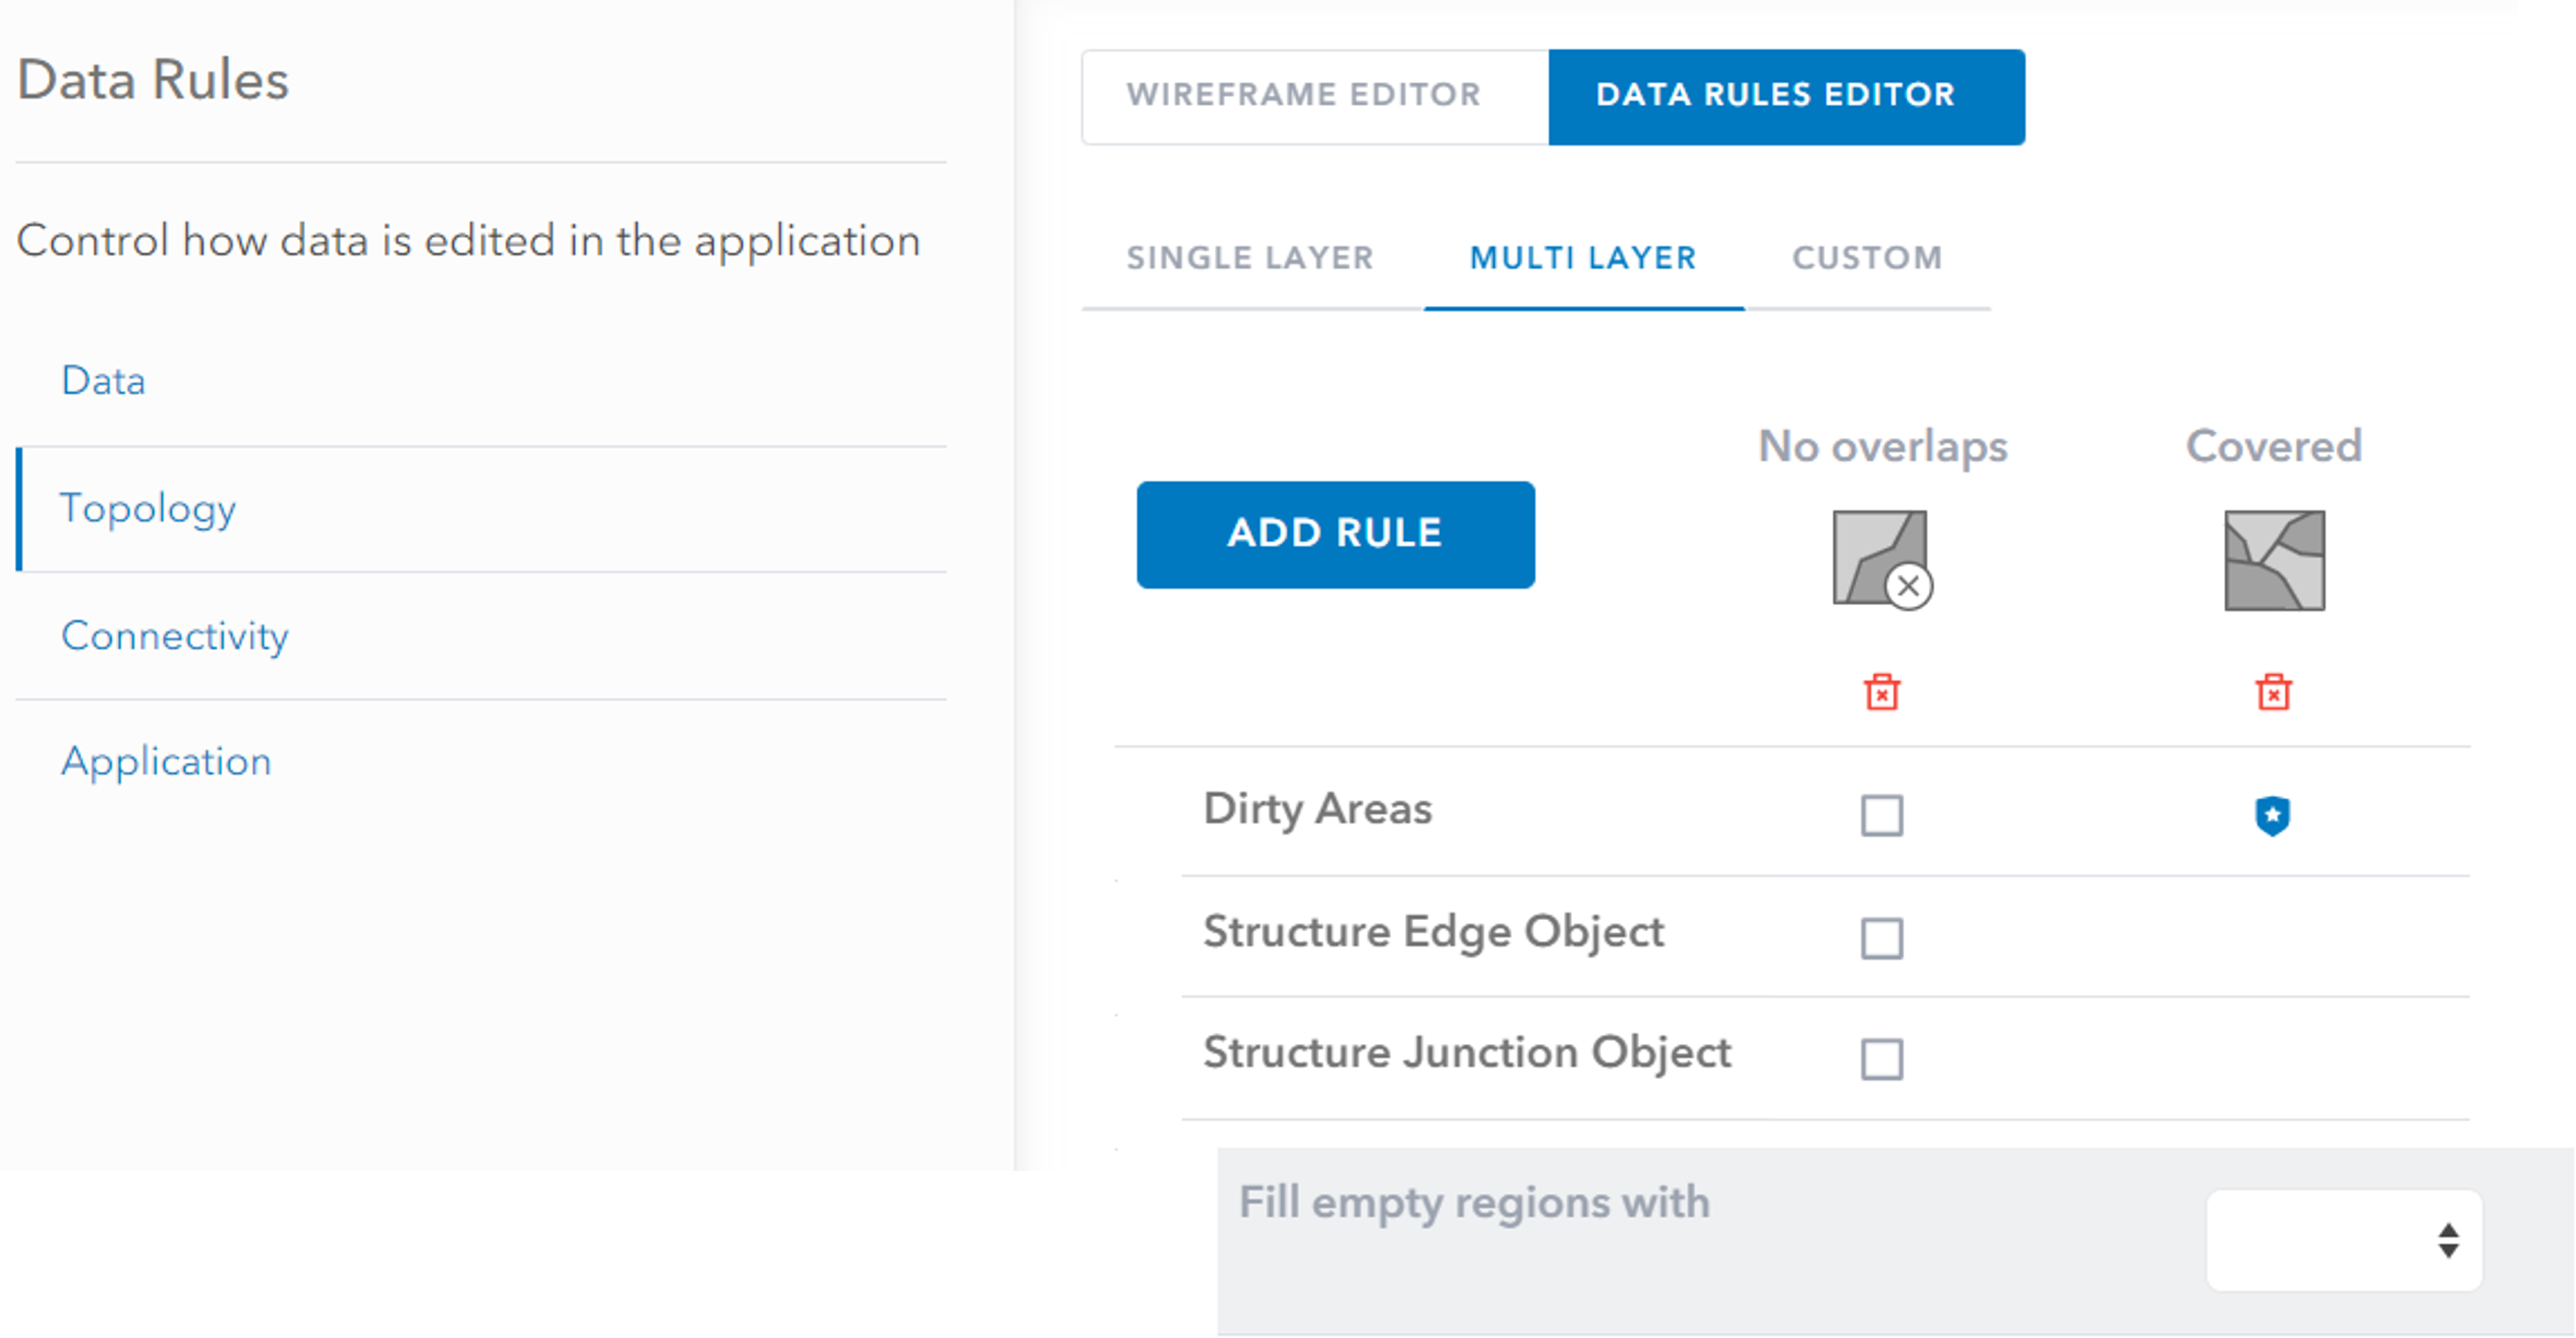This screenshot has width=2576, height=1338.
Task: Click the Covered column heading
Action: click(2273, 446)
